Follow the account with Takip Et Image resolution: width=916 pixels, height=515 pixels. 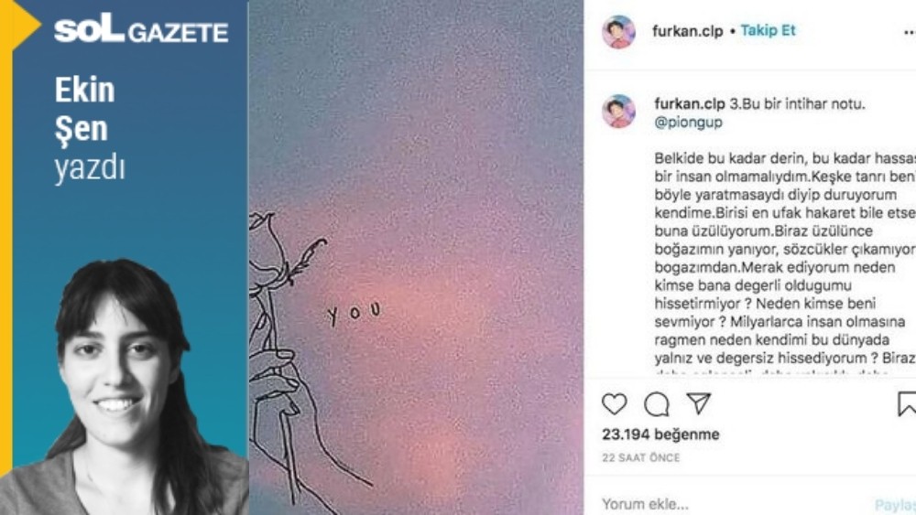(768, 30)
